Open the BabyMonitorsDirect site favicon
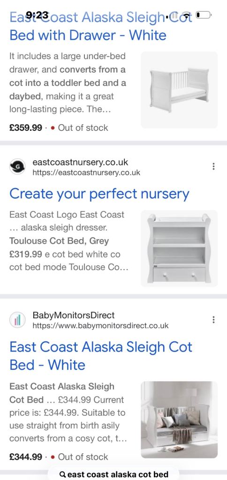This screenshot has height=480, width=227. pyautogui.click(x=17, y=320)
